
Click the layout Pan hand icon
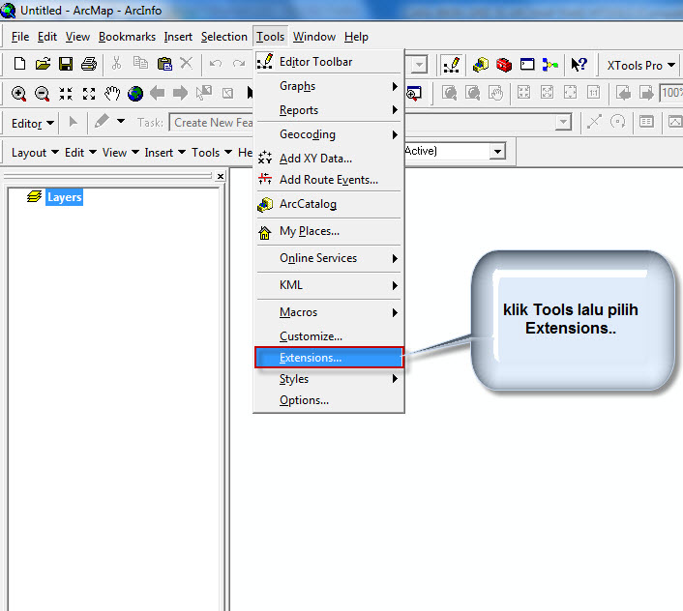point(495,93)
